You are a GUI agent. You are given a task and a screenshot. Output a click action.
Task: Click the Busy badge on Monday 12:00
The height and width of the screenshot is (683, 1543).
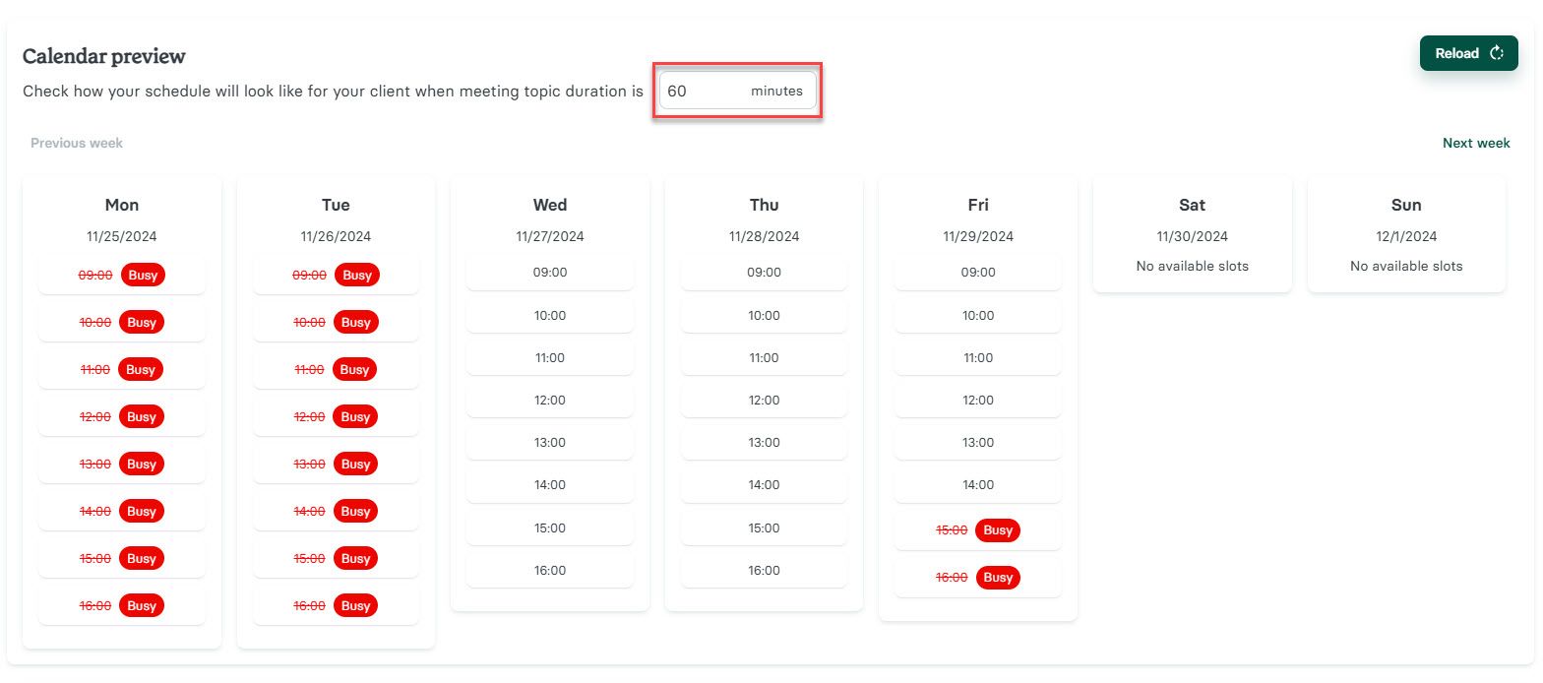click(x=142, y=416)
